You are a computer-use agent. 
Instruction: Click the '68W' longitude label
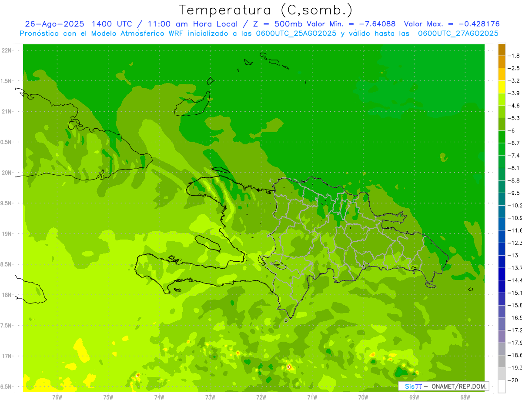465,397
